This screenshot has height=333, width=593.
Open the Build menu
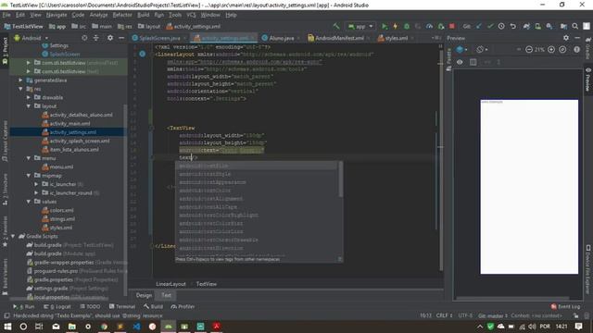tap(143, 15)
